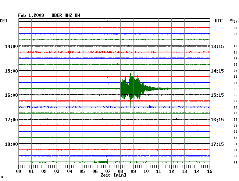
Task: Select minute tick label 01
Action: click(31, 171)
